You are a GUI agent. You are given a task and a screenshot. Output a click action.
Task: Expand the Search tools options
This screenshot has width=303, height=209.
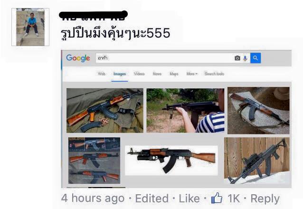click(x=214, y=74)
